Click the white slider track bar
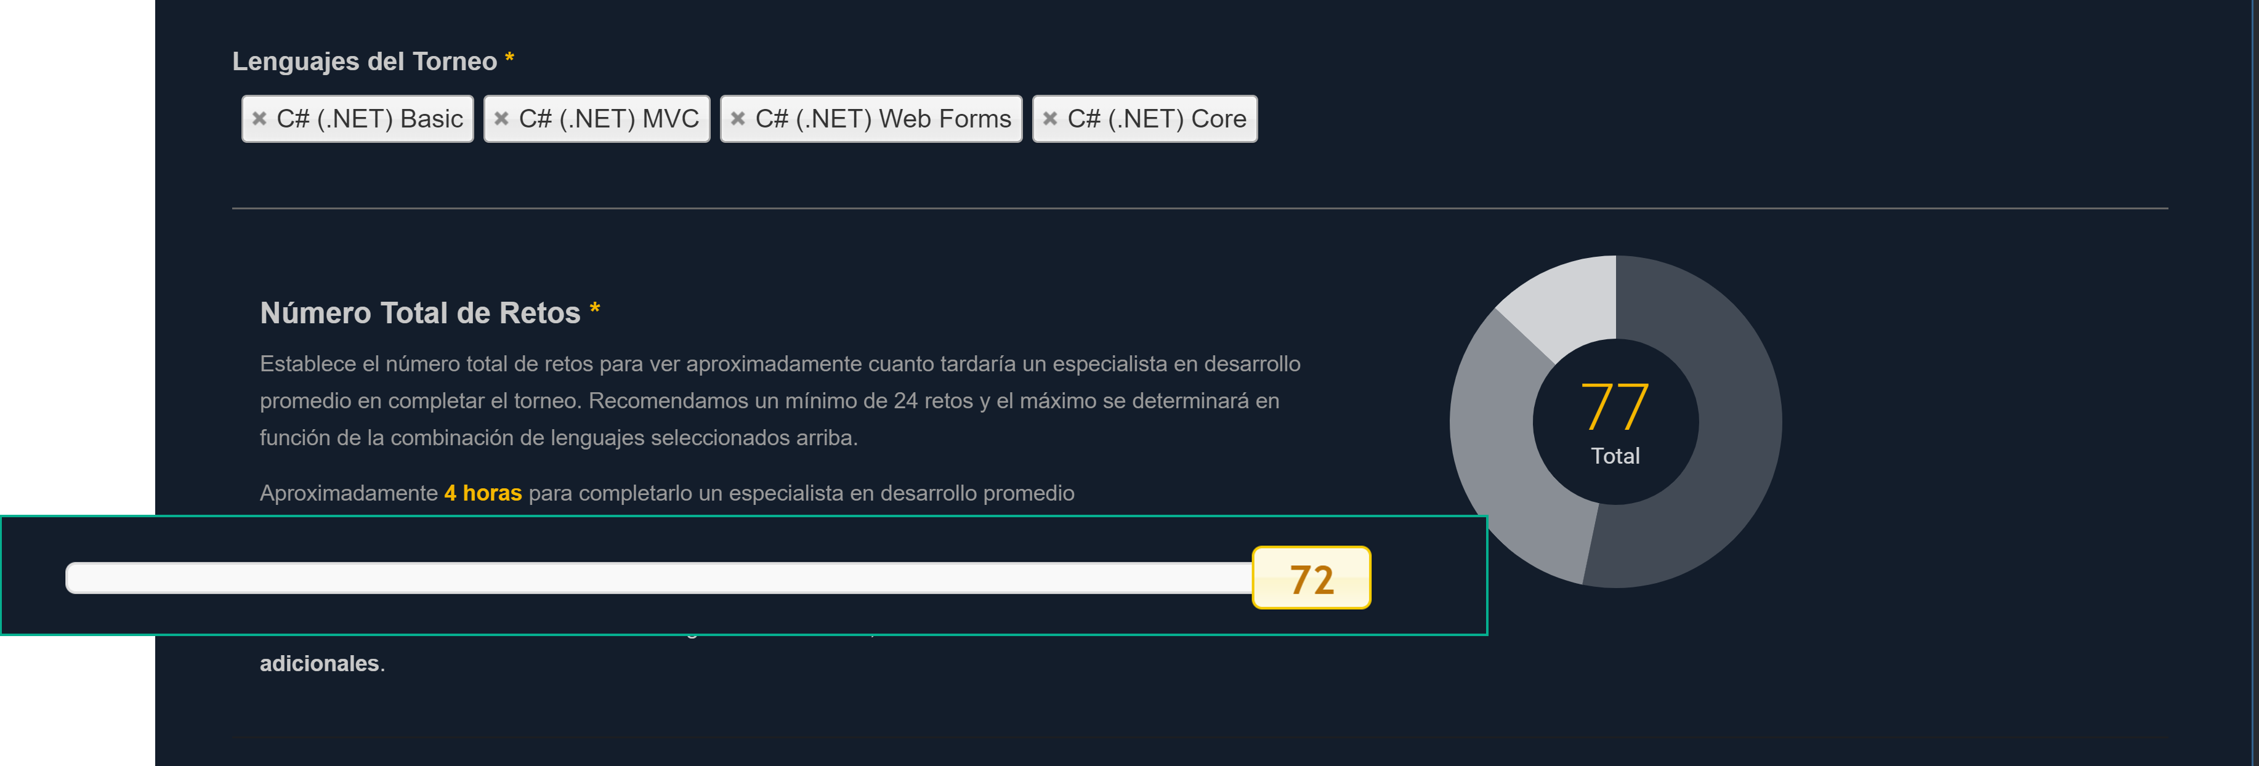The width and height of the screenshot is (2259, 766). coord(658,578)
